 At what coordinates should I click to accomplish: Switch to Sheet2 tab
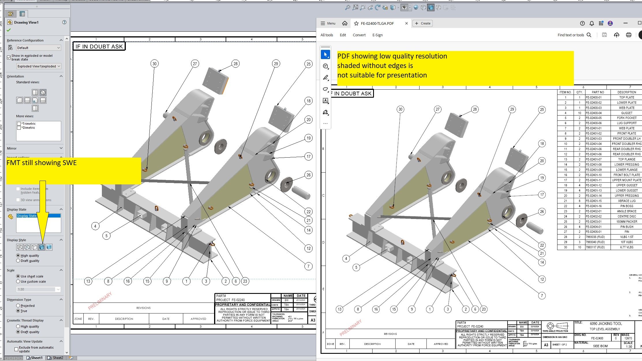pos(56,358)
